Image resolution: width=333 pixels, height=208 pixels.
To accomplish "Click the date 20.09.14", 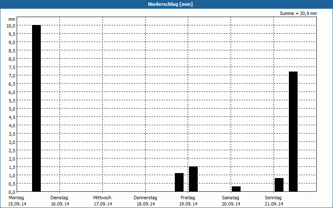I will pyautogui.click(x=231, y=204).
